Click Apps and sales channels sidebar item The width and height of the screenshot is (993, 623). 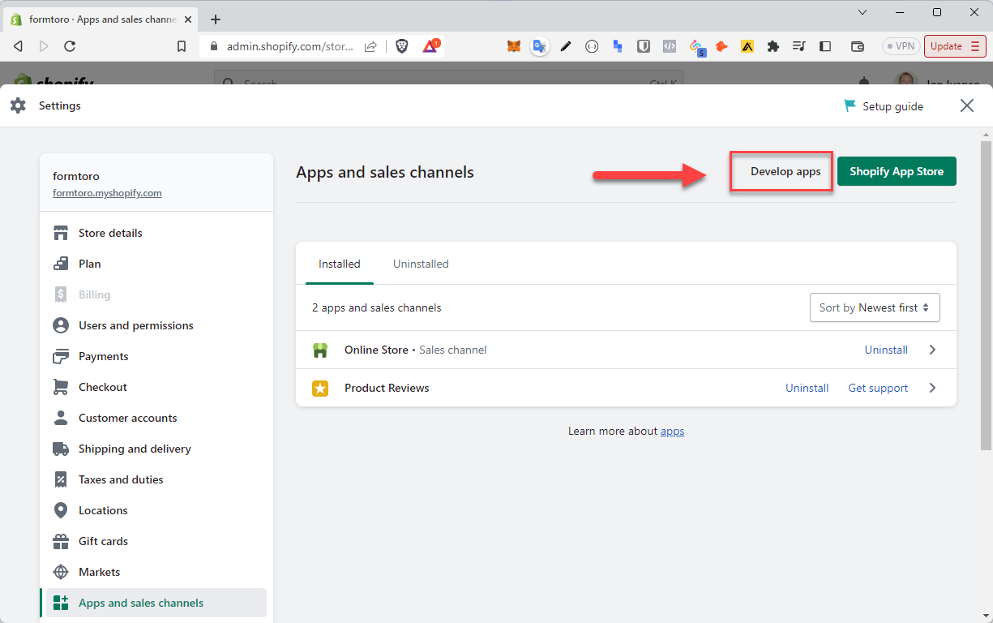pos(156,603)
